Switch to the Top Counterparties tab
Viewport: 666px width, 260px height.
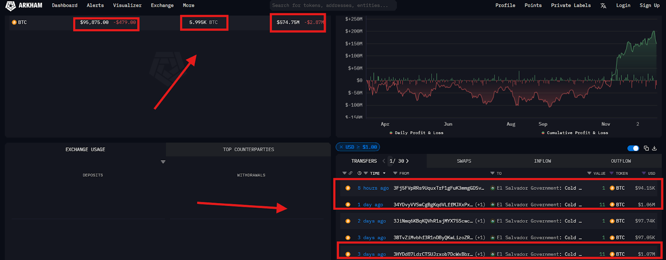coord(249,150)
